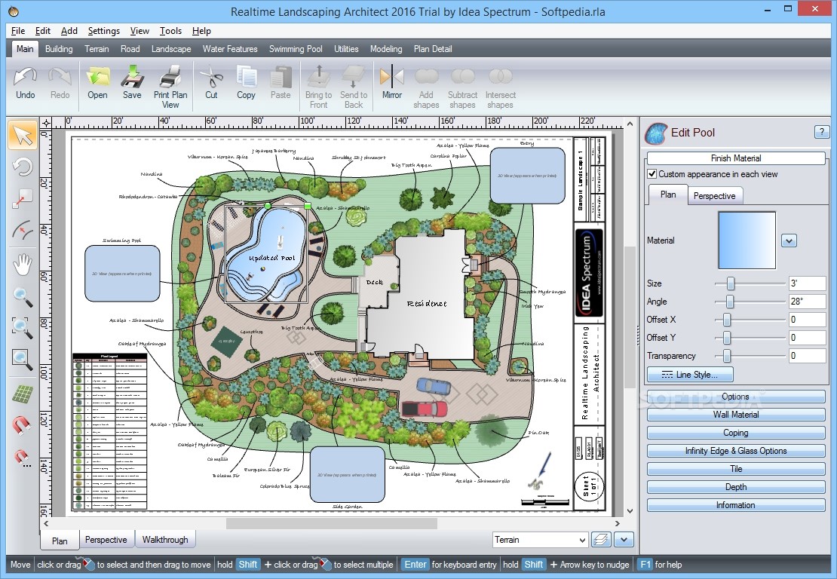Expand the Coping section
This screenshot has width=837, height=579.
(x=735, y=433)
